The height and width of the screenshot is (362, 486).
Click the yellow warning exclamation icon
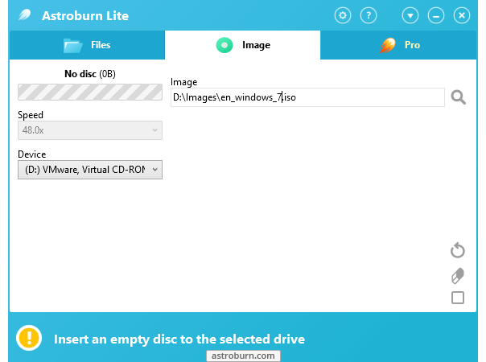[x=29, y=338]
